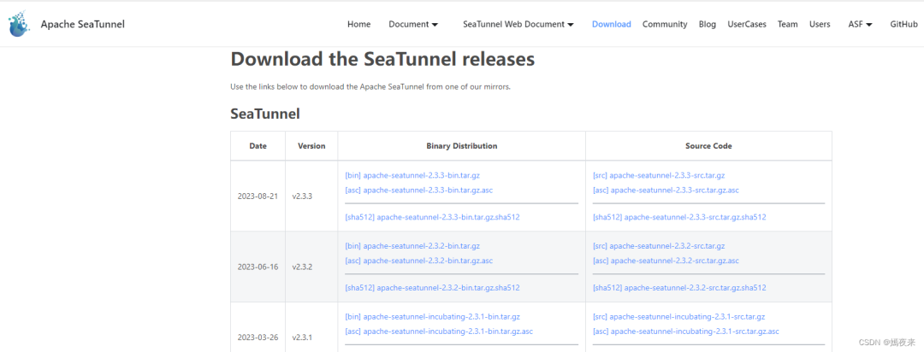Visit the Team page
Viewport: 924px width, 352px height.
coord(787,25)
